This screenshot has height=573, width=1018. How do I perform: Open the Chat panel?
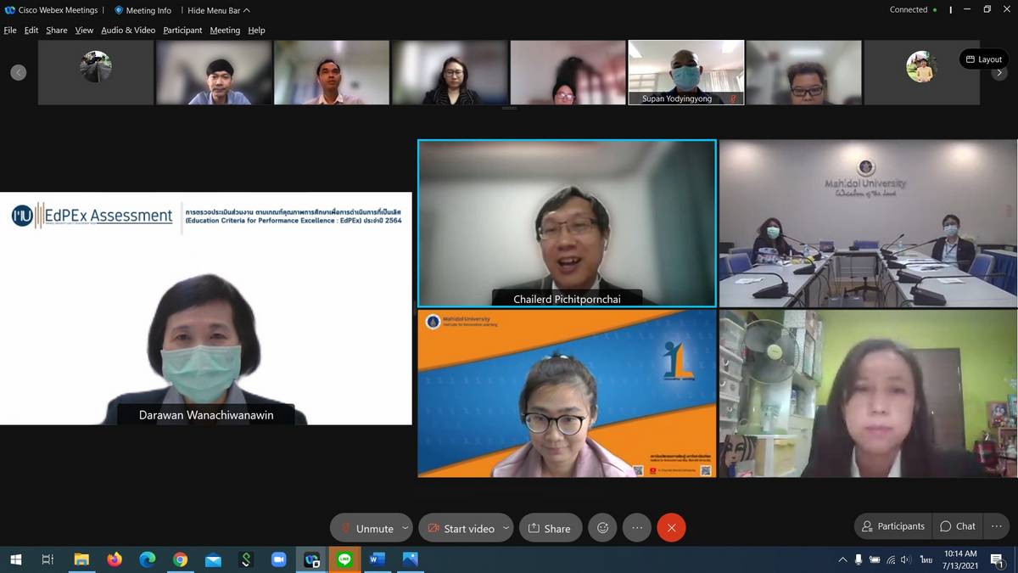[x=958, y=526]
